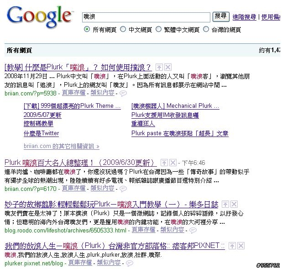Open result 我們的放浪人生－噗浪 台灣非官方部落格
The width and height of the screenshot is (282, 269).
115,246
